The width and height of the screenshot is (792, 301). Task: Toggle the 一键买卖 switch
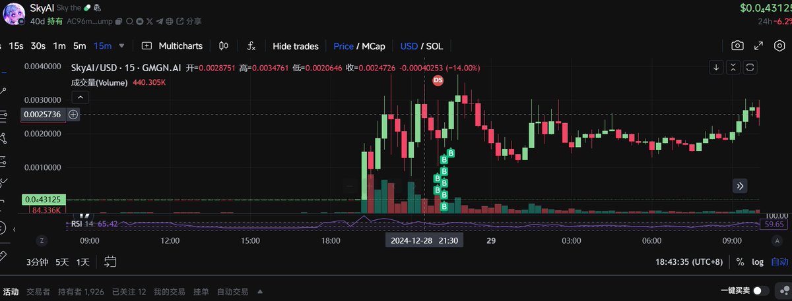click(x=761, y=290)
